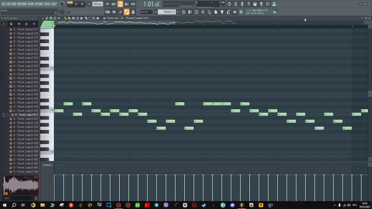Image resolution: width=372 pixels, height=209 pixels.
Task: Open the EDIT menu
Action: click(x=9, y=4)
